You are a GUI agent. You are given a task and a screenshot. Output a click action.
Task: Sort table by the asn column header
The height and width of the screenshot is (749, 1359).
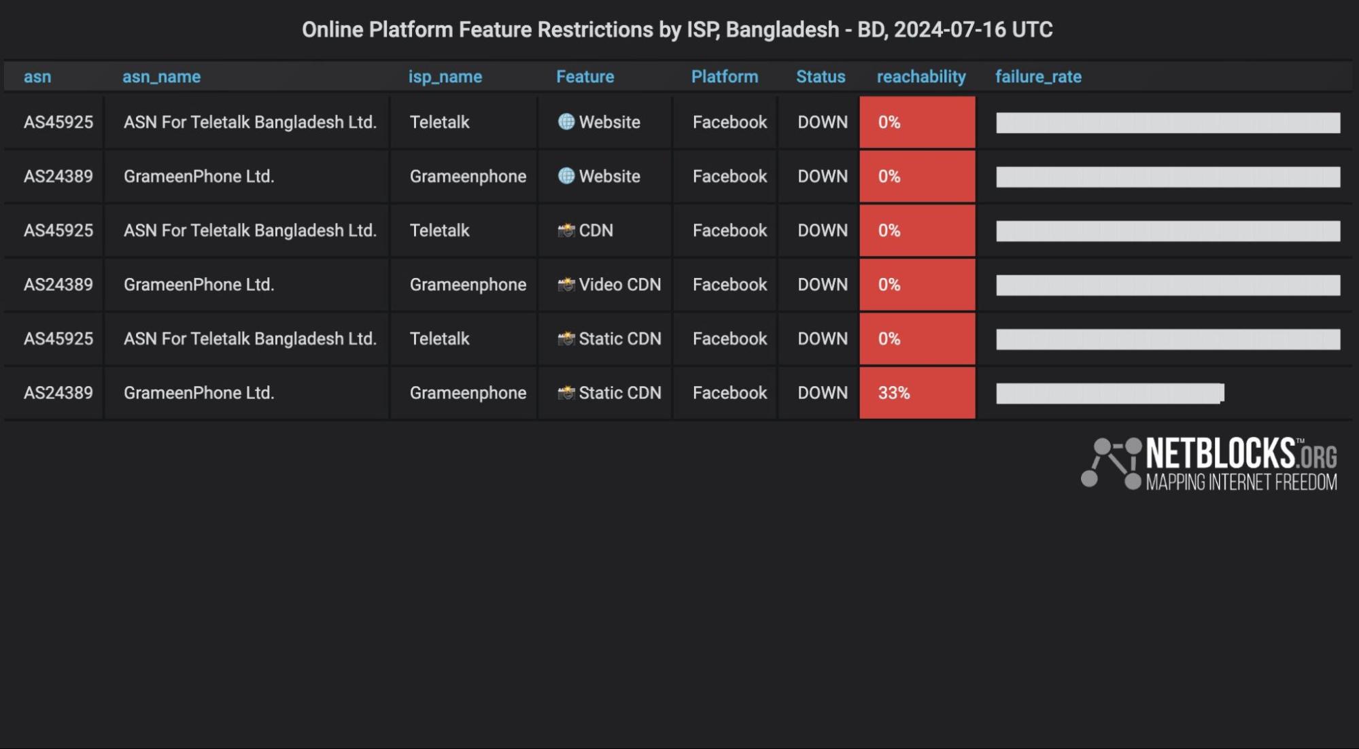pyautogui.click(x=37, y=77)
